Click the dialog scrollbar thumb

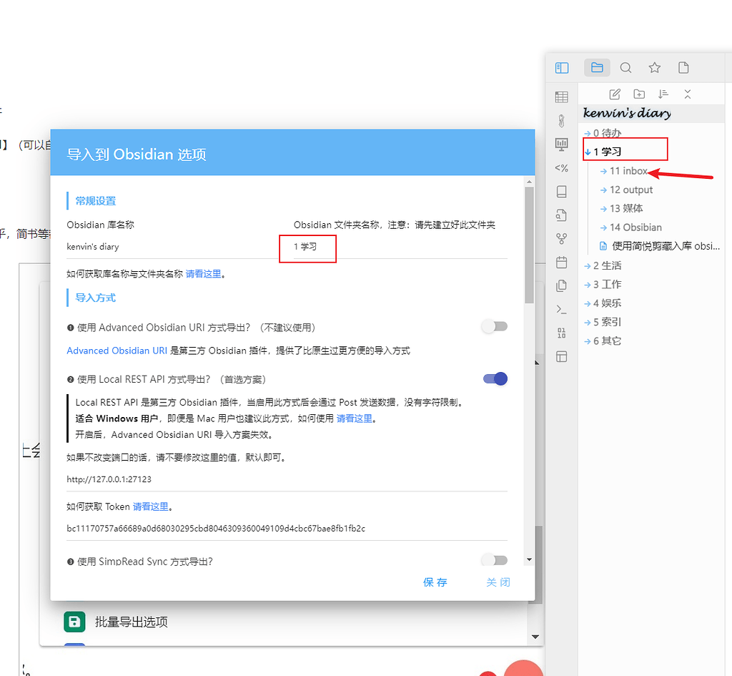529,245
